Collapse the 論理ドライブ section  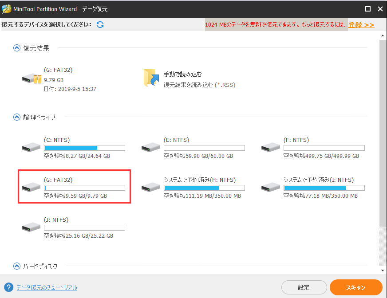coord(17,118)
